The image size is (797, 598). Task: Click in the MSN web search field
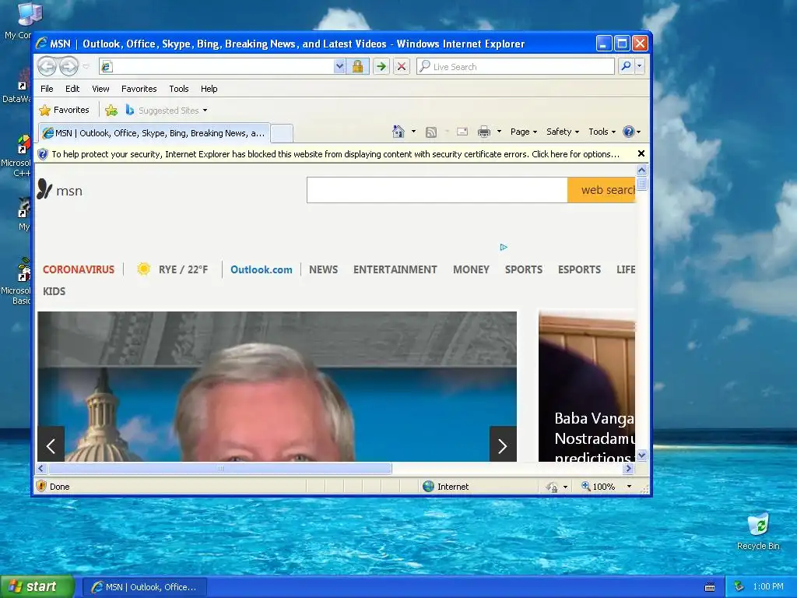tap(437, 190)
